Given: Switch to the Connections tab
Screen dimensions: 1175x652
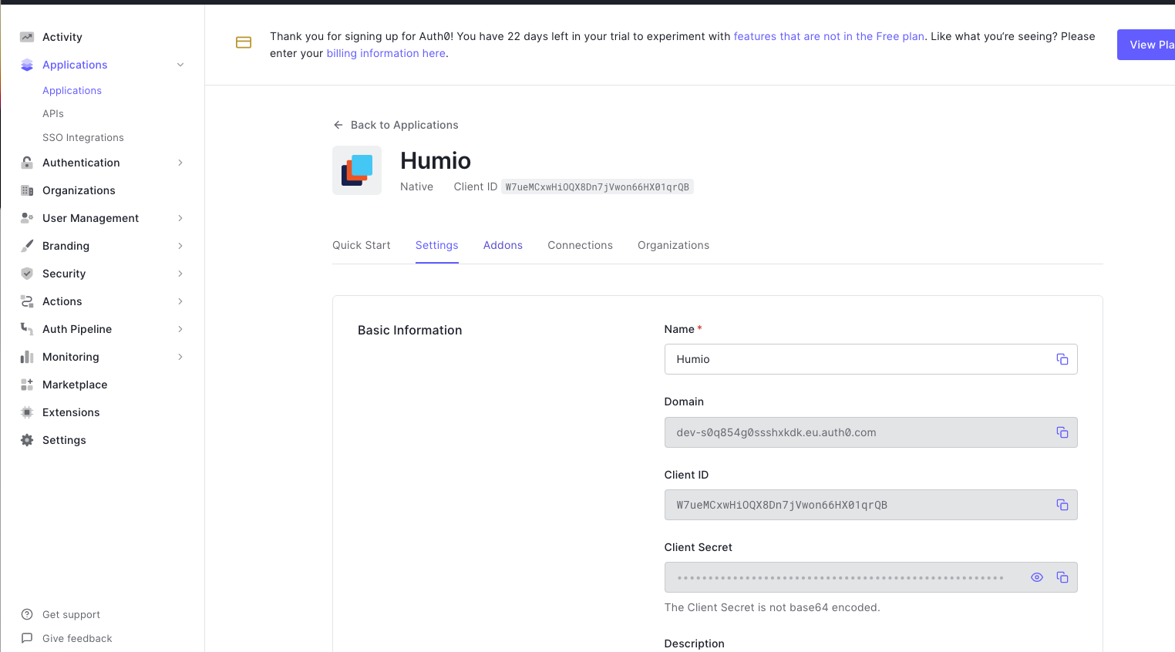Looking at the screenshot, I should click(580, 245).
